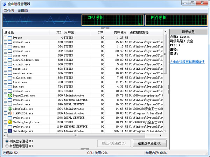Image resolution: width=210 pixels, height=157 pixels.
Task: Click the horizontal scrollbar thumb
Action: pos(76,135)
